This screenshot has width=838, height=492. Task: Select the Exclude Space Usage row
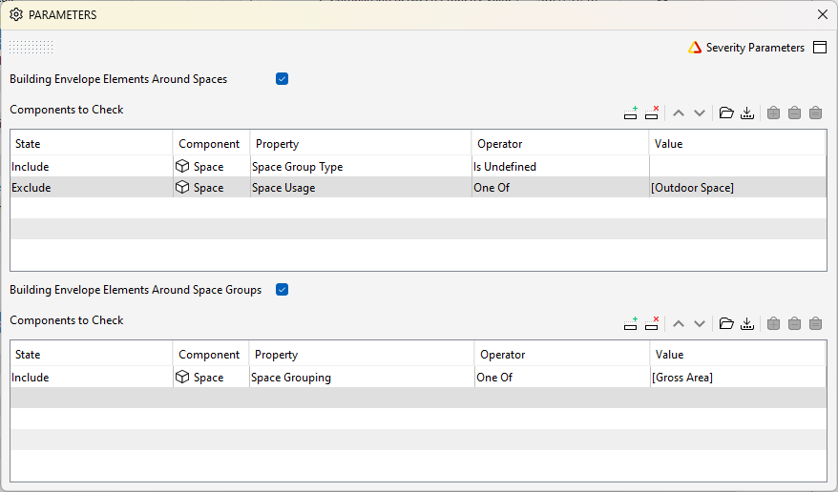click(91, 188)
